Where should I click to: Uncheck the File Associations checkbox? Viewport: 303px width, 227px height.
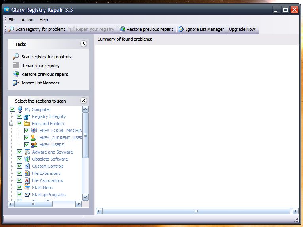coord(19,180)
